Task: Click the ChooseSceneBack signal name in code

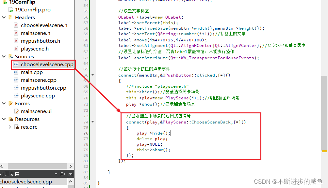Action: [211, 122]
